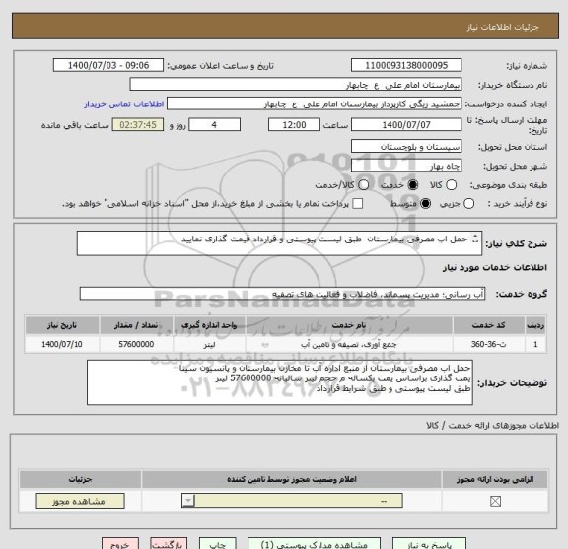Viewport: 568px width, 549px height.
Task: Click the row number cell 1
Action: tap(535, 344)
